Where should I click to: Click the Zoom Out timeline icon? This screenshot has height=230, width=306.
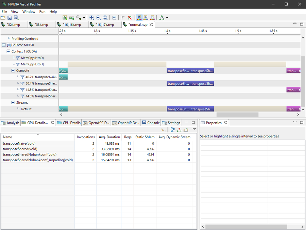(x=99, y=18)
